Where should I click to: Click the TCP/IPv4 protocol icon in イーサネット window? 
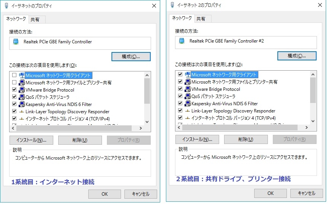[x=22, y=119]
